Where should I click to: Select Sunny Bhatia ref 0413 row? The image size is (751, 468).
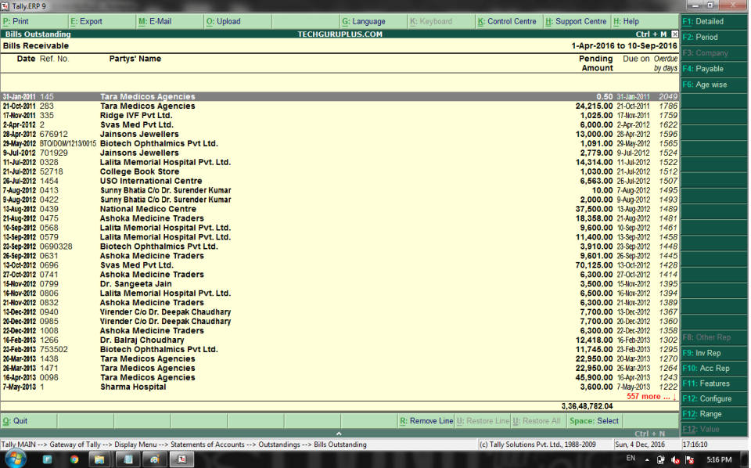pos(340,190)
